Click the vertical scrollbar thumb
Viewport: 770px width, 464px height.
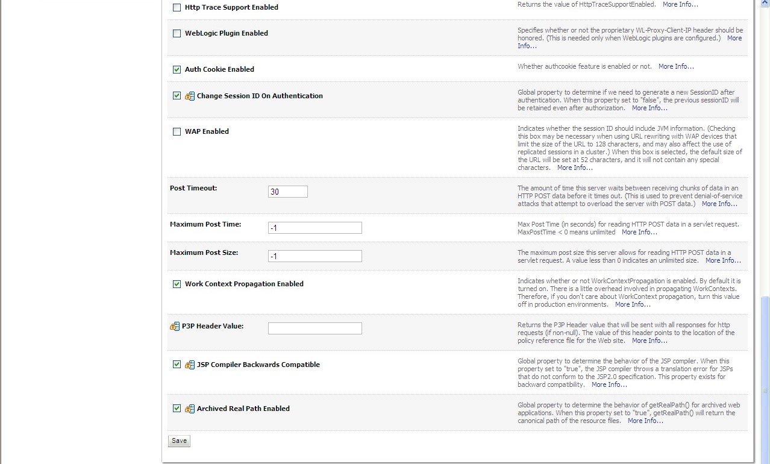click(x=765, y=374)
